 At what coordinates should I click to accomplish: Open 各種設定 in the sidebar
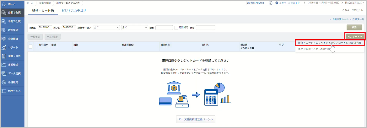point(12,82)
